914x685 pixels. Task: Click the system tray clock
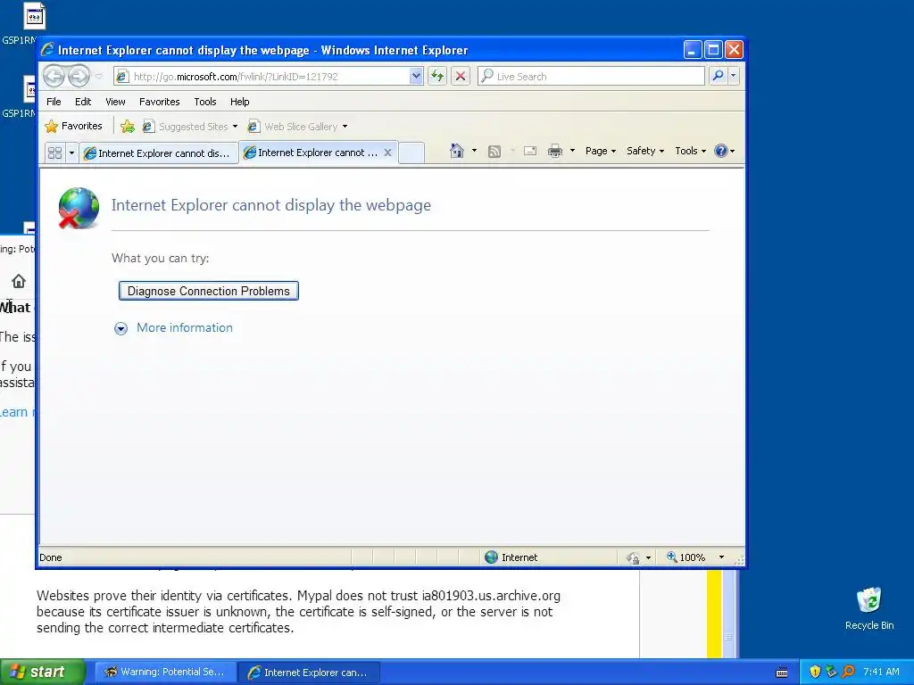[881, 673]
